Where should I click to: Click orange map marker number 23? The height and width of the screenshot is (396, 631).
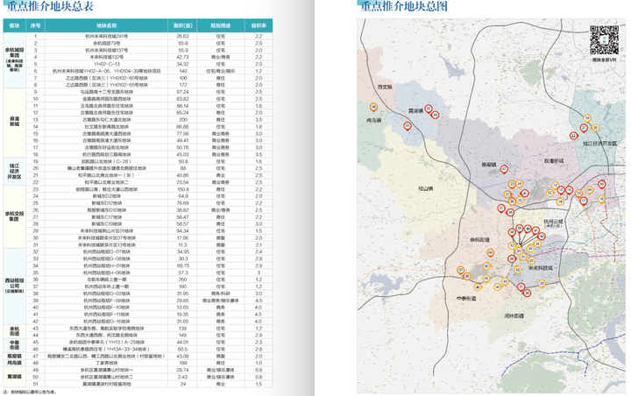(x=512, y=184)
